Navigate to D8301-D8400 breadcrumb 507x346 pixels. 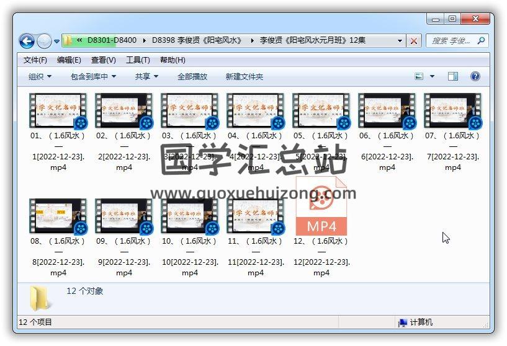click(x=112, y=40)
